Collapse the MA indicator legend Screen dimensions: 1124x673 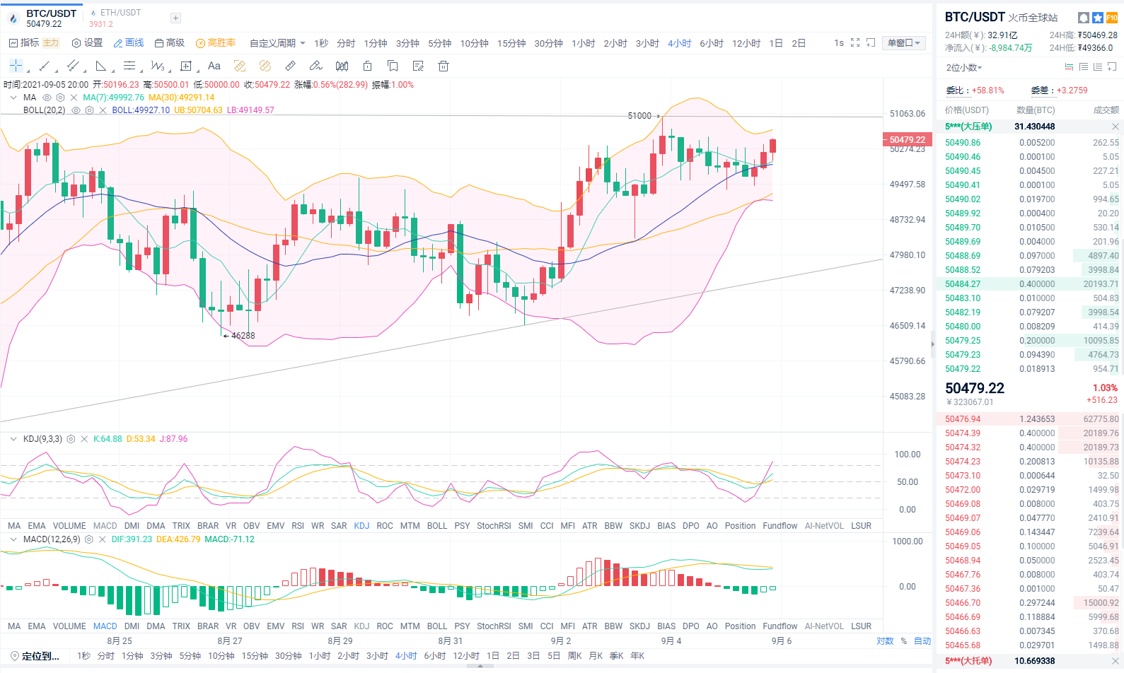point(13,98)
